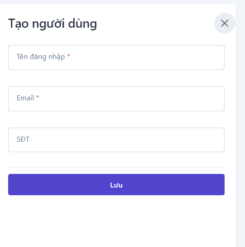Click the red asterisk next to Email
The image size is (245, 247).
(38, 97)
